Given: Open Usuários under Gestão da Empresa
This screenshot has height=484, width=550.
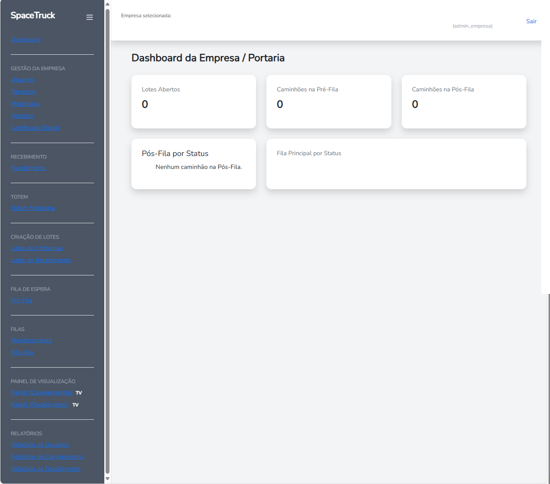Looking at the screenshot, I should pos(22,79).
